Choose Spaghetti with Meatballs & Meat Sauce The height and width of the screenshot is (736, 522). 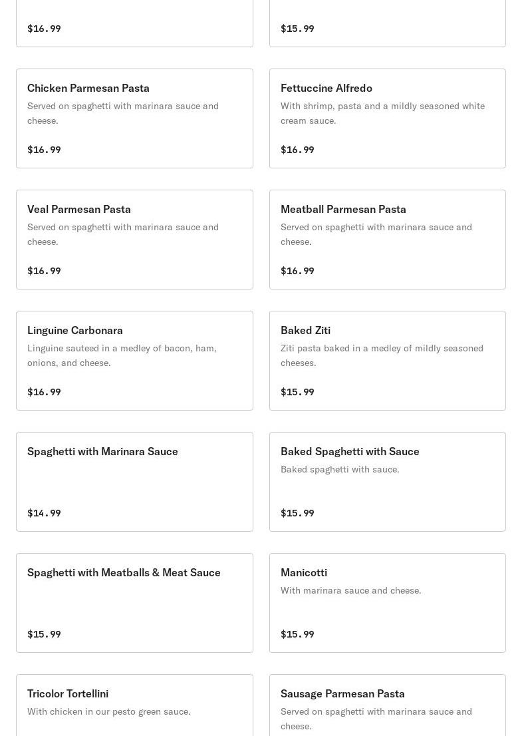(124, 572)
